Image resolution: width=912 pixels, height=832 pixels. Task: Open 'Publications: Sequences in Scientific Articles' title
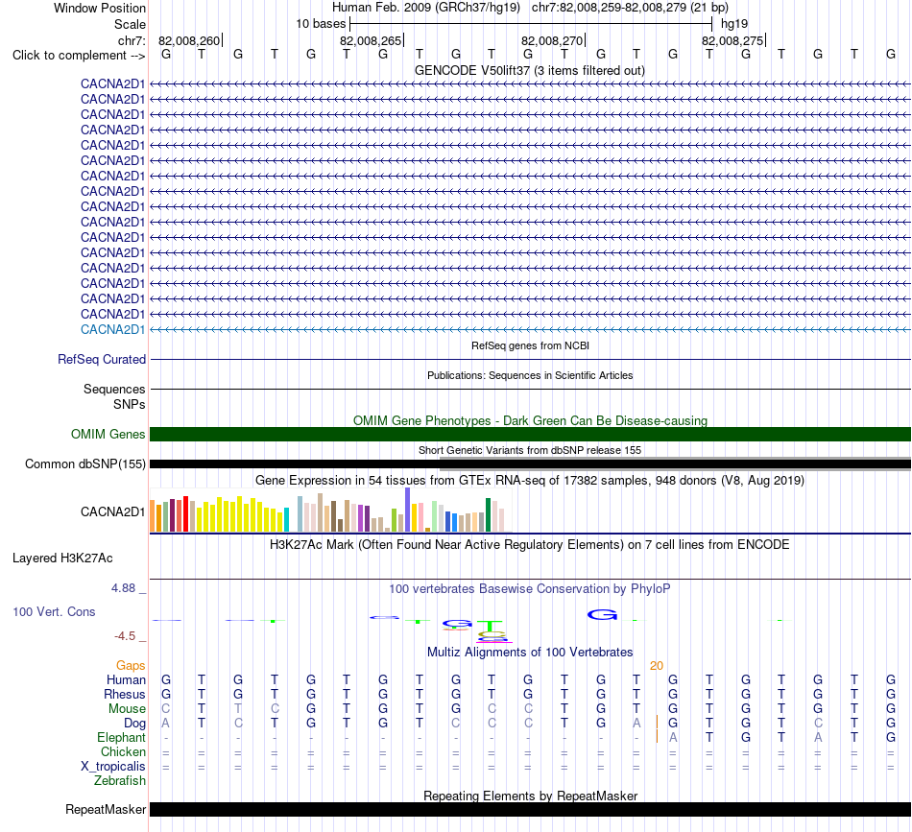pos(530,375)
